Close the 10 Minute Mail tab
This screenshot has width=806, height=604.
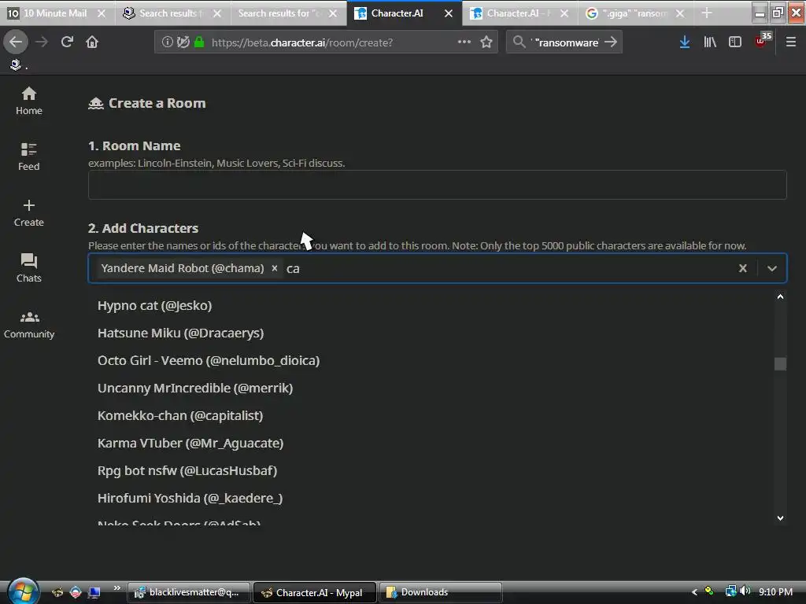coord(102,13)
